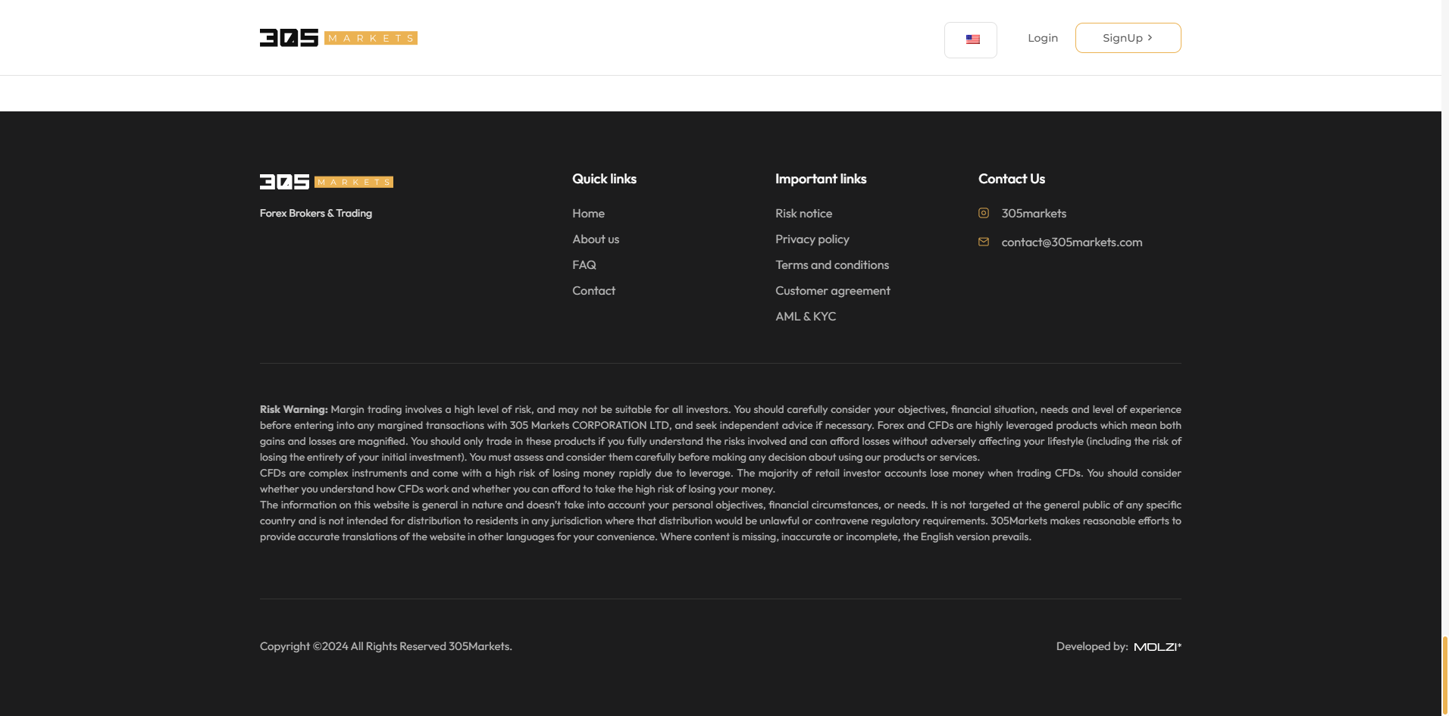The image size is (1449, 716).
Task: Go to Home in Quick links
Action: click(588, 214)
